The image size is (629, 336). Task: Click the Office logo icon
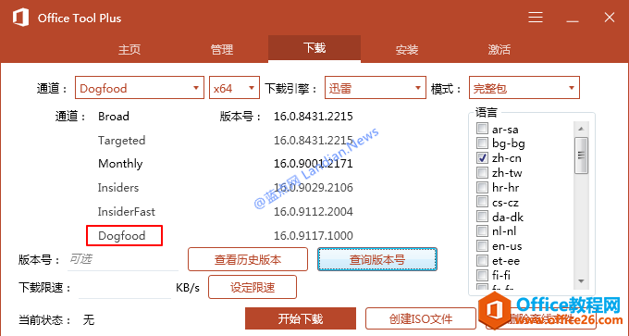coord(21,19)
